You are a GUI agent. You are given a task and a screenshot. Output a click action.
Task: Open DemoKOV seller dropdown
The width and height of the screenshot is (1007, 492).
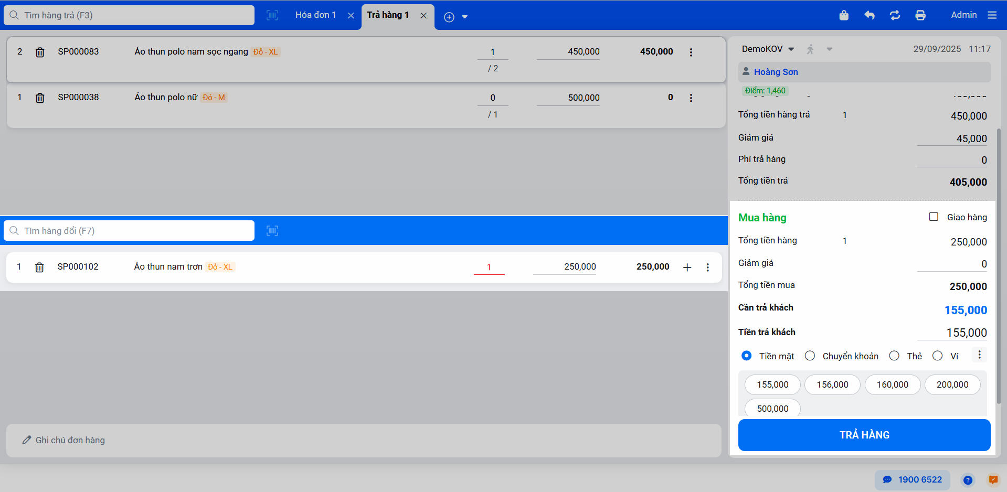[x=768, y=49]
